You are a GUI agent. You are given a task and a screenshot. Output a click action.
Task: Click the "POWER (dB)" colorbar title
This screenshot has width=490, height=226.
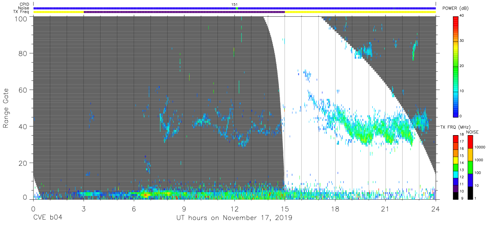click(x=455, y=8)
